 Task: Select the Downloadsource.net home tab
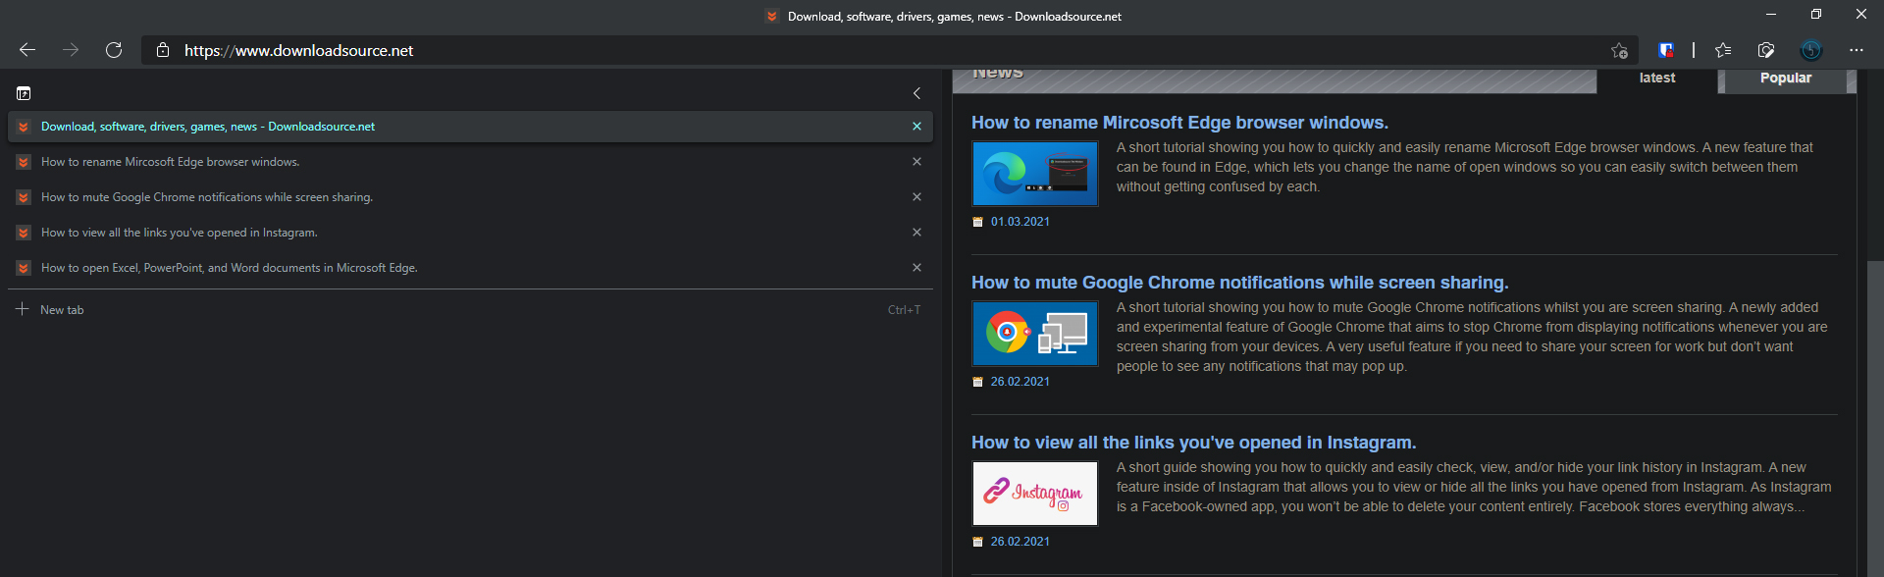click(470, 127)
